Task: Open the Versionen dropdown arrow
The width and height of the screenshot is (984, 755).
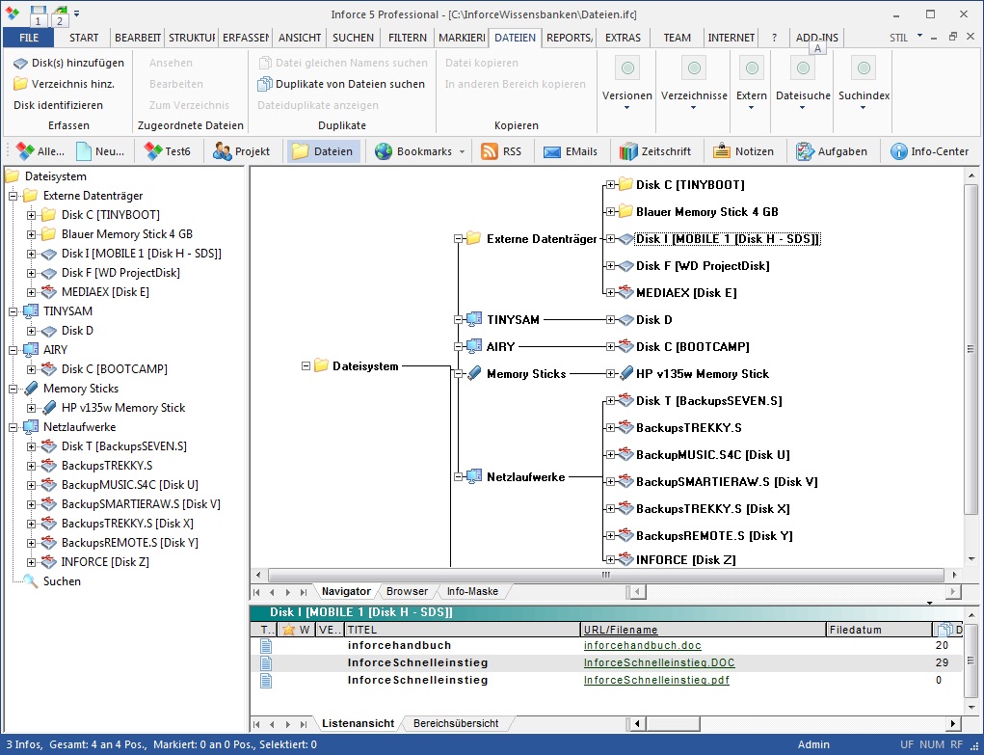Action: click(626, 108)
